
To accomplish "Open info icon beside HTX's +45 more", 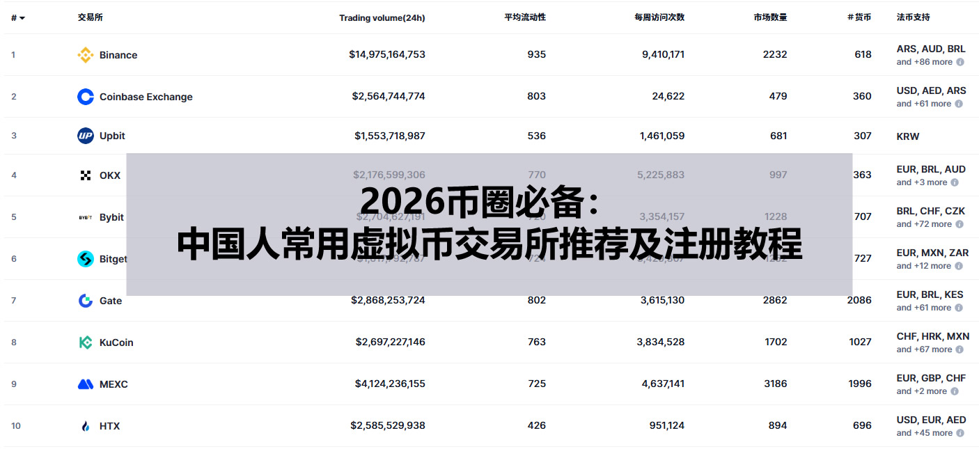I will [960, 433].
